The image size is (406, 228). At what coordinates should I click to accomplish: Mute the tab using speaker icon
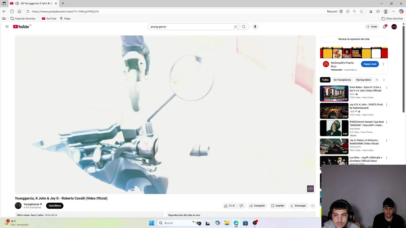(x=17, y=3)
